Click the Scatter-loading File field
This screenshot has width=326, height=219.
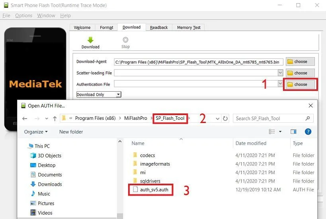[x=196, y=73]
